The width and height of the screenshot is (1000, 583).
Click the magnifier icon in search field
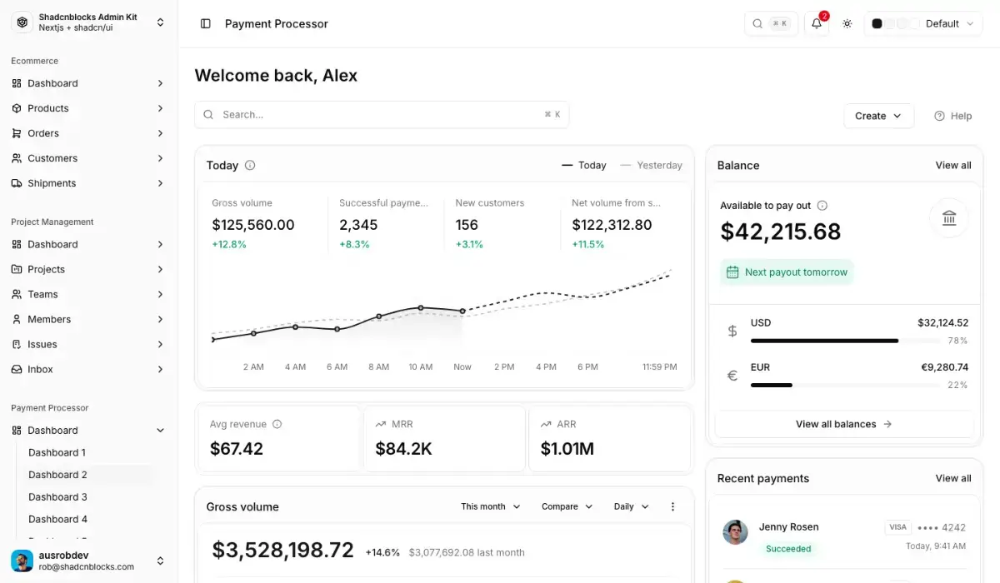pos(208,115)
